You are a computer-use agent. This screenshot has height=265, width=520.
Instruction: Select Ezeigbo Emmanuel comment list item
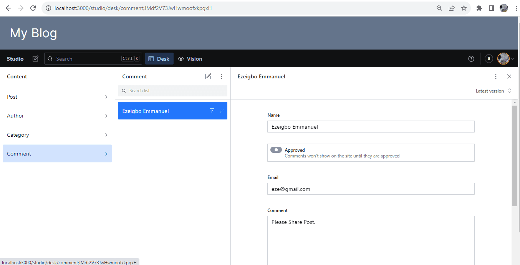pos(161,111)
